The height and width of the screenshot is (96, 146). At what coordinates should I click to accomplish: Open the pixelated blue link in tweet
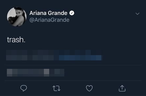point(80,58)
